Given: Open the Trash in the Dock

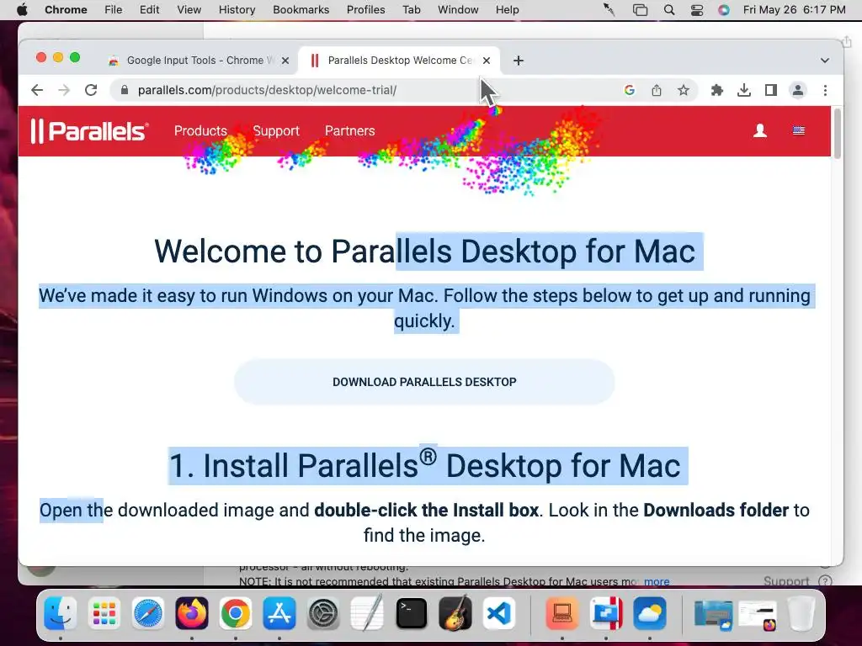Looking at the screenshot, I should (x=801, y=613).
